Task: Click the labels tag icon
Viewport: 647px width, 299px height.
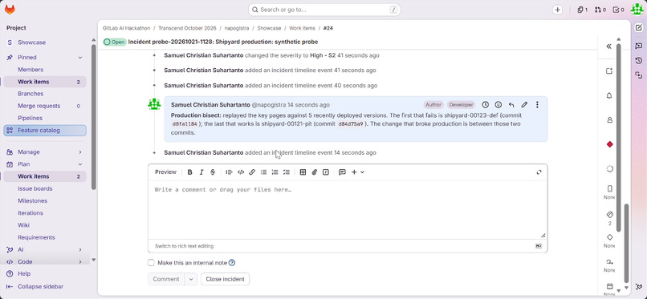Action: pos(609,215)
